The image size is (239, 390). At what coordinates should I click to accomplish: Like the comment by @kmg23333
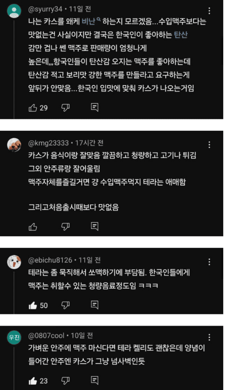coord(33,226)
